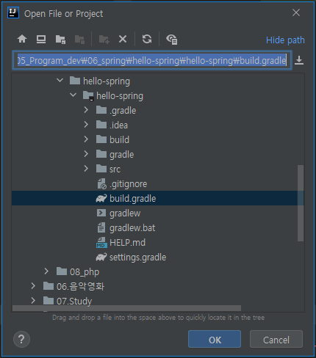Delete the selected item with X icon

123,39
